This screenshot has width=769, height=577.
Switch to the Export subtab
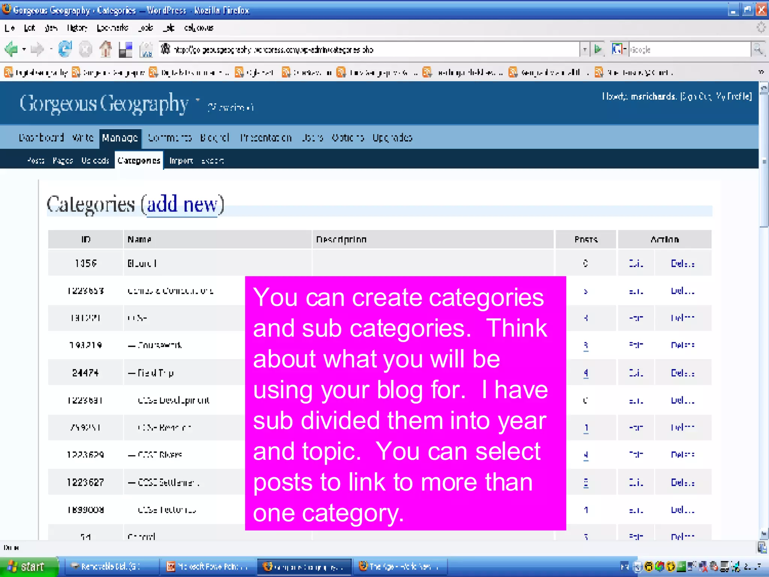point(213,161)
